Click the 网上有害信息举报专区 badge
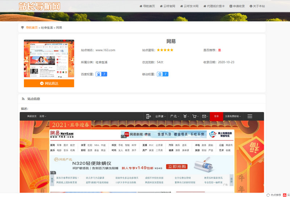This screenshot has height=197, width=290. (x=220, y=134)
